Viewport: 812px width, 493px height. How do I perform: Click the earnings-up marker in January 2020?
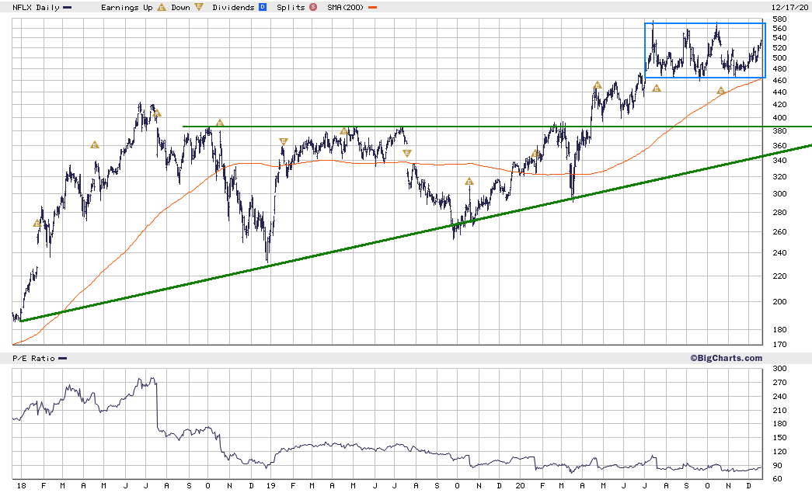coord(536,154)
